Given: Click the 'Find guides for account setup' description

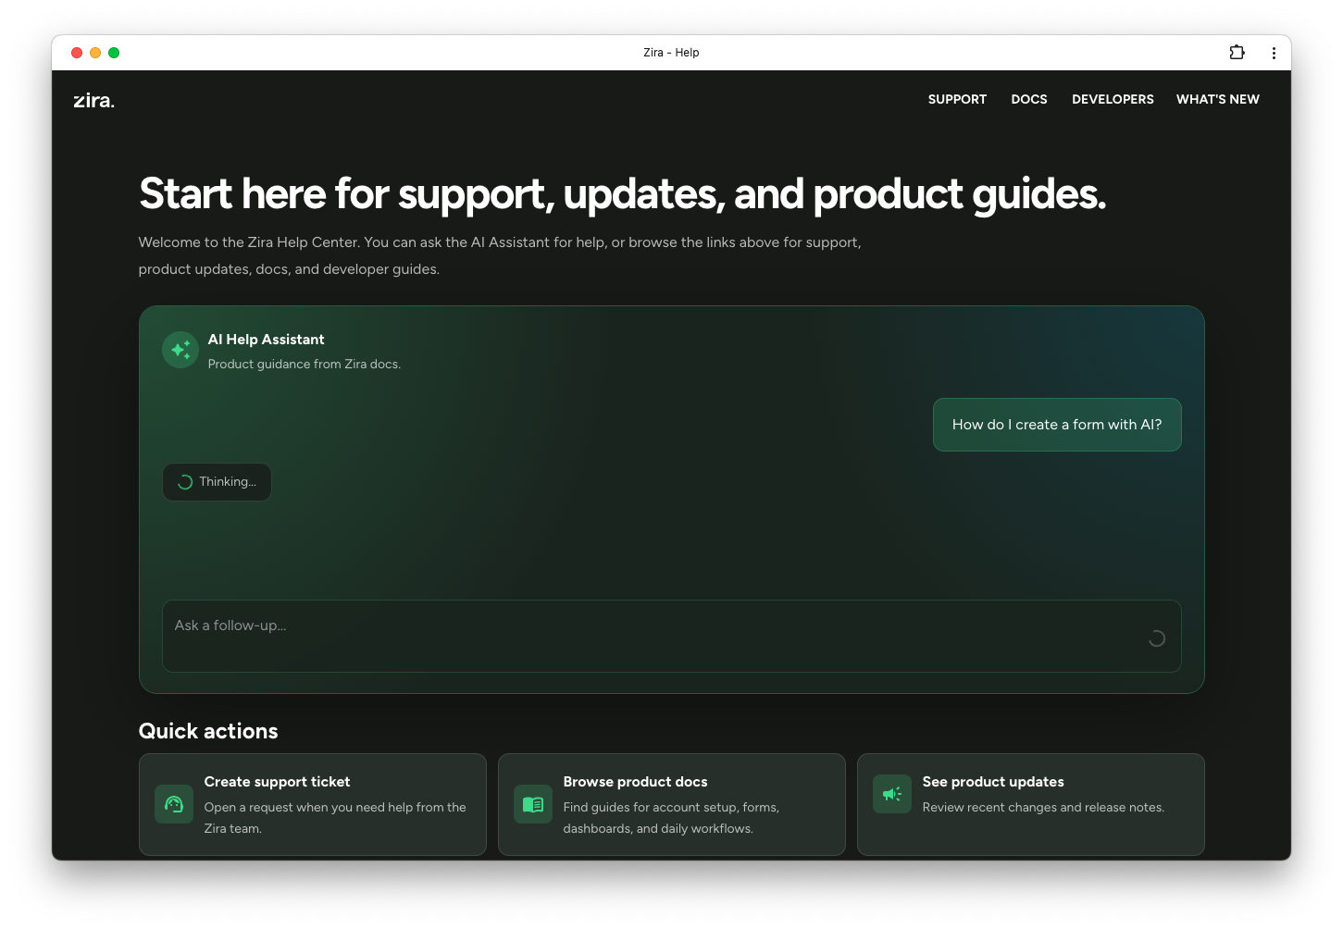Looking at the screenshot, I should (671, 818).
